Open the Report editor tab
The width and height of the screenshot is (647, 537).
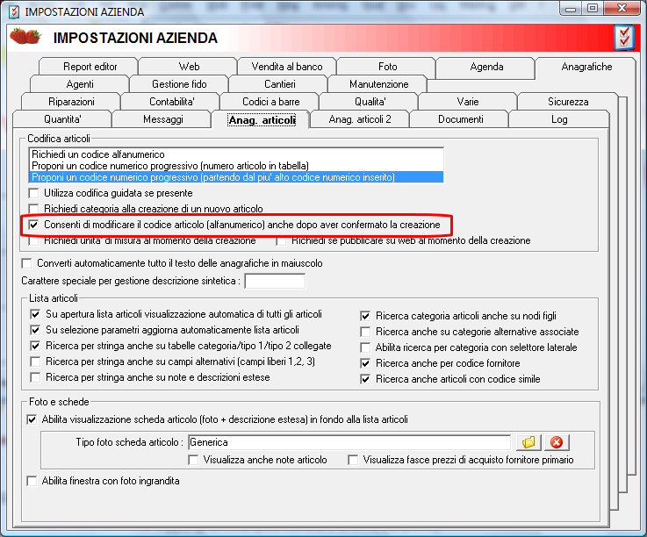(89, 67)
